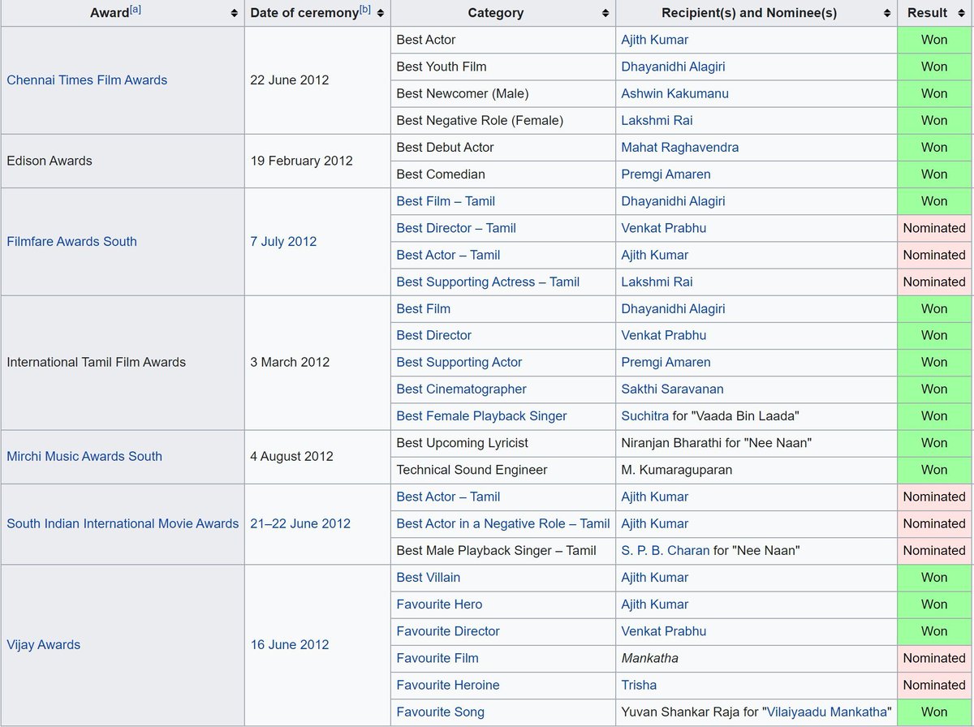Open Vijay Awards link
The image size is (974, 727).
(44, 644)
